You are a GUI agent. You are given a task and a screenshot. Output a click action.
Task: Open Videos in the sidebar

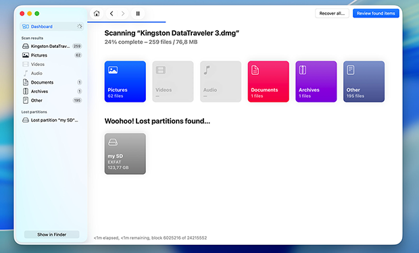click(x=51, y=64)
